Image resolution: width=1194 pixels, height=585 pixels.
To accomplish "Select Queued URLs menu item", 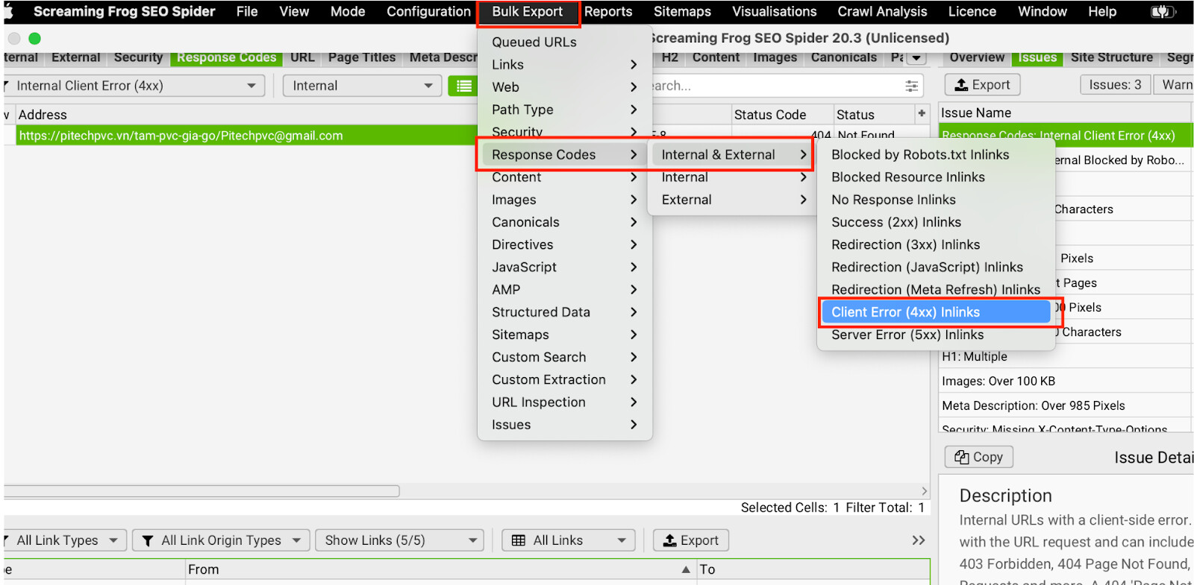I will coord(564,42).
